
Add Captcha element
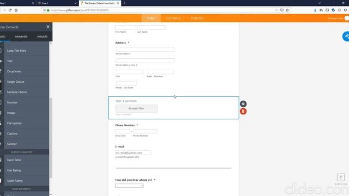click(x=25, y=133)
